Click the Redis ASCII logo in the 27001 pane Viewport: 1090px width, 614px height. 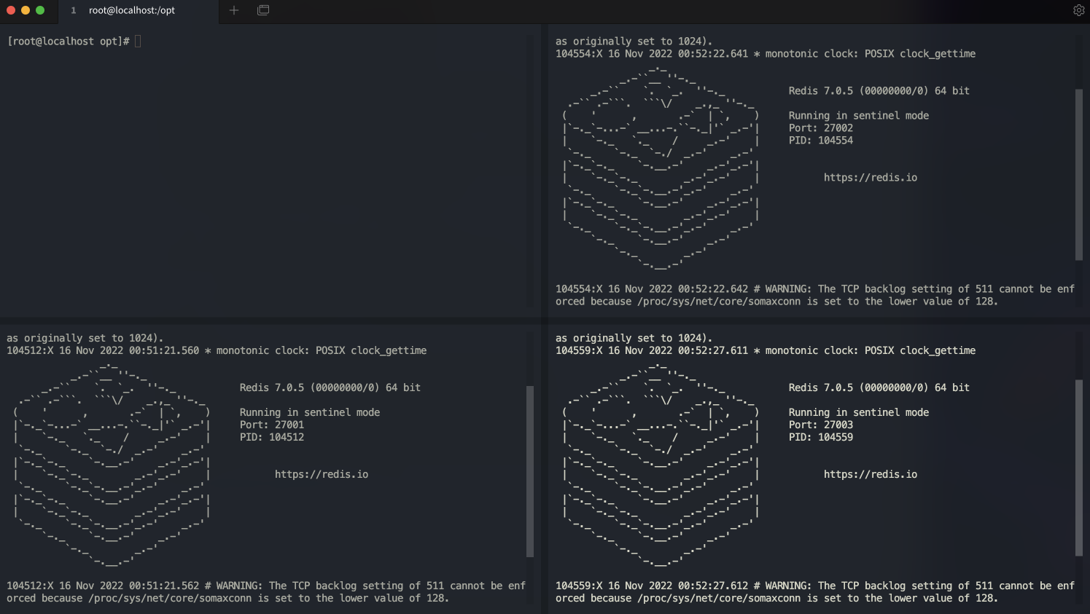click(x=112, y=466)
